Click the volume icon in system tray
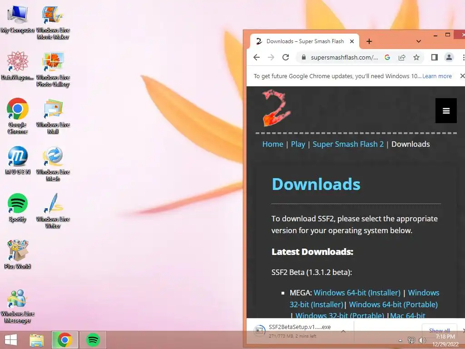Viewport: 465px width, 349px height. (x=422, y=340)
